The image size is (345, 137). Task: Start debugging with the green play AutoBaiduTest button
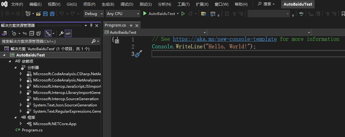point(159,14)
